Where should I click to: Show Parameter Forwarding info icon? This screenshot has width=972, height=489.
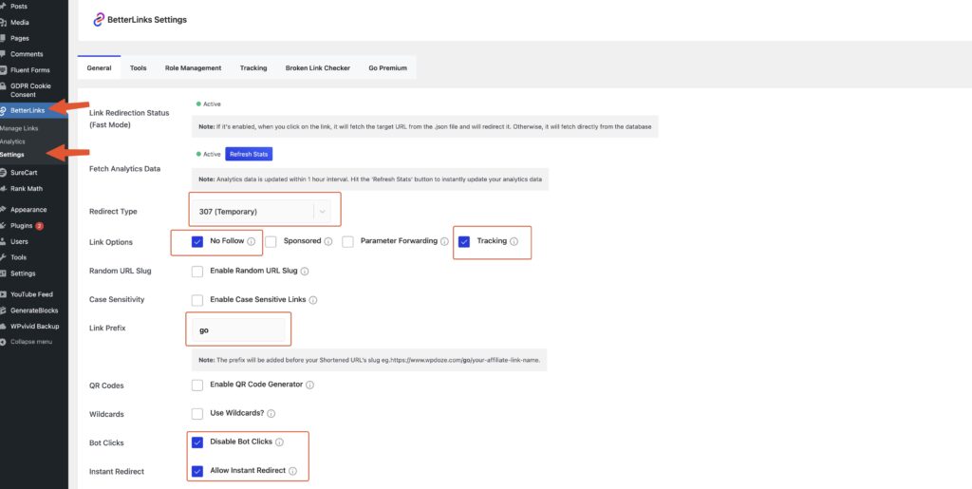point(444,242)
